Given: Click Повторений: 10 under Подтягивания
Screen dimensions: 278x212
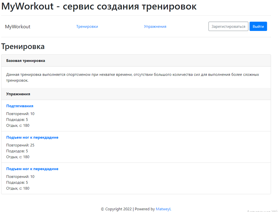Looking at the screenshot, I should pyautogui.click(x=20, y=114).
